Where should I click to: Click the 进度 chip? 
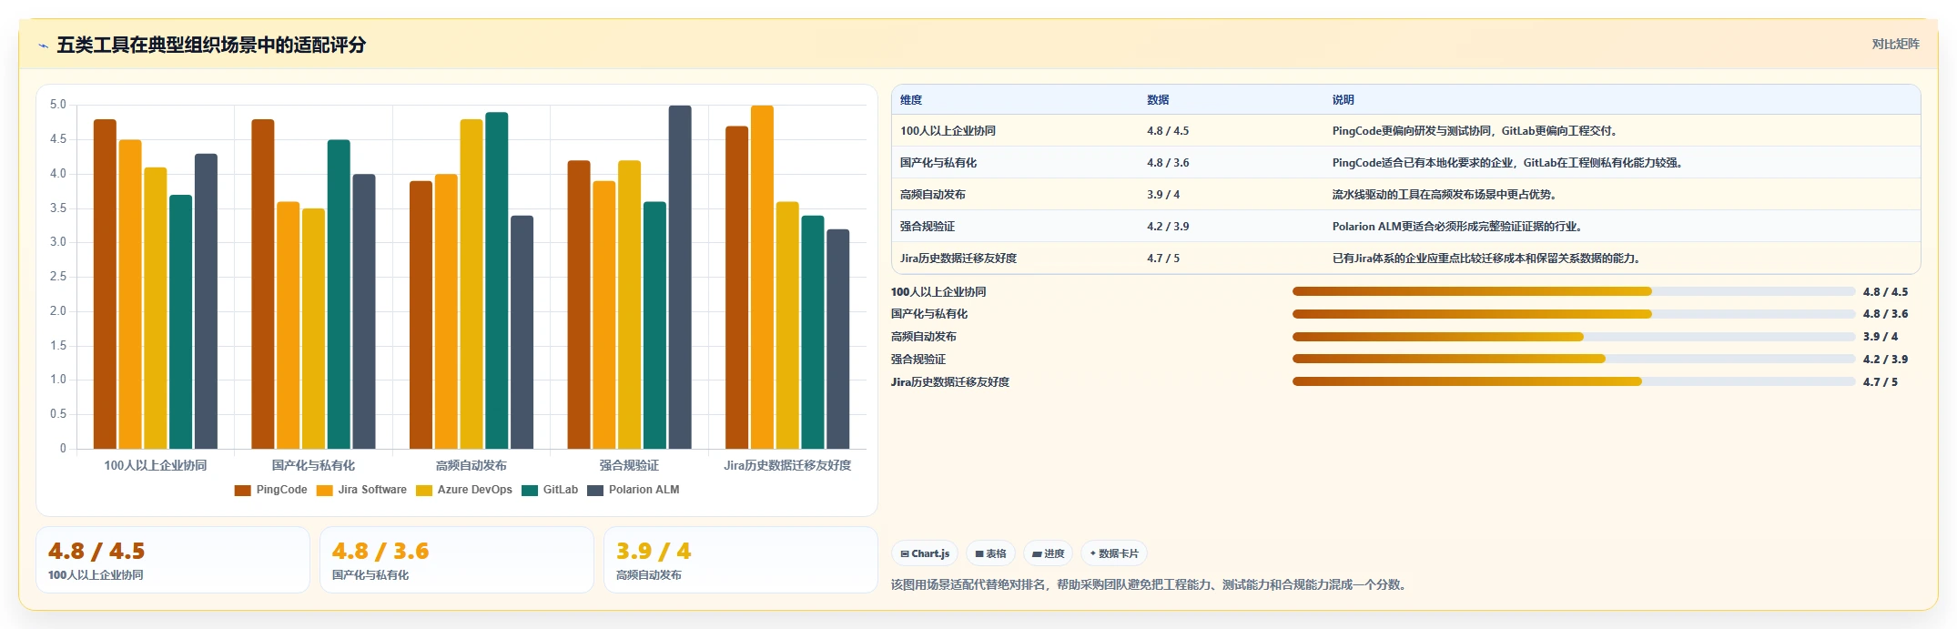[1048, 553]
